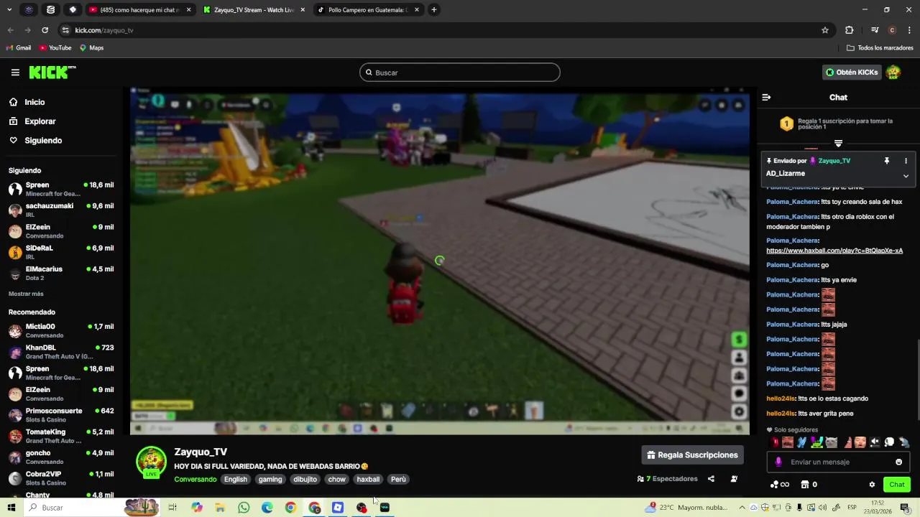Open a new browser tab

434,10
